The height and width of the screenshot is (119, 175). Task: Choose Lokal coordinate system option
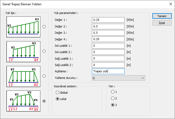point(57,99)
